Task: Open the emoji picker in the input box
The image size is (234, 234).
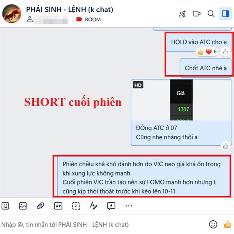Action: (x=213, y=224)
